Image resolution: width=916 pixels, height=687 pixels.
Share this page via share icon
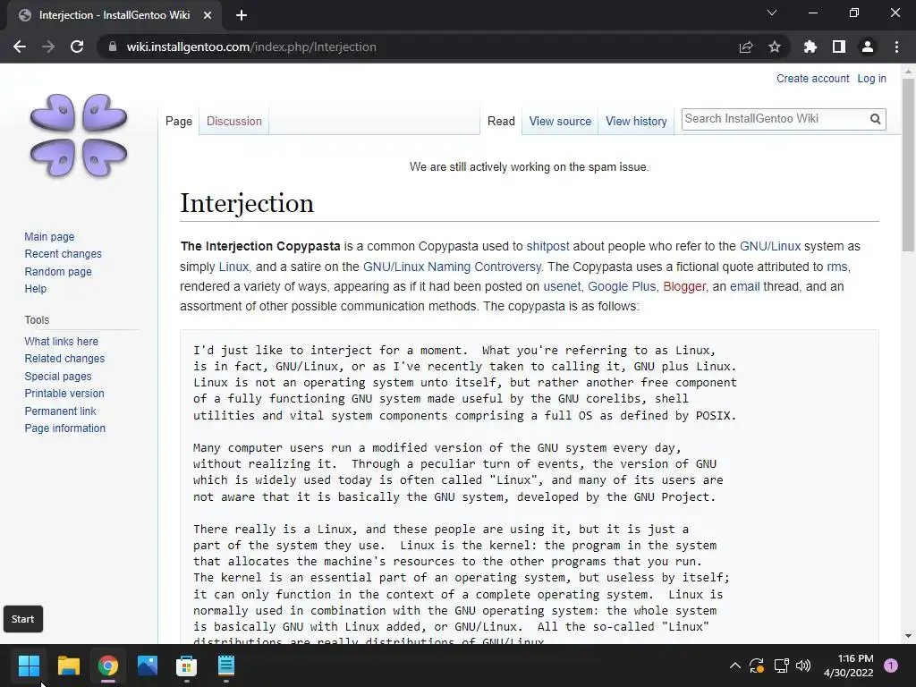coord(745,47)
